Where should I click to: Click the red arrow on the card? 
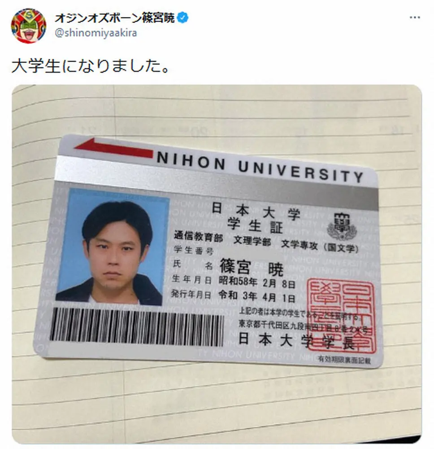[x=113, y=148]
